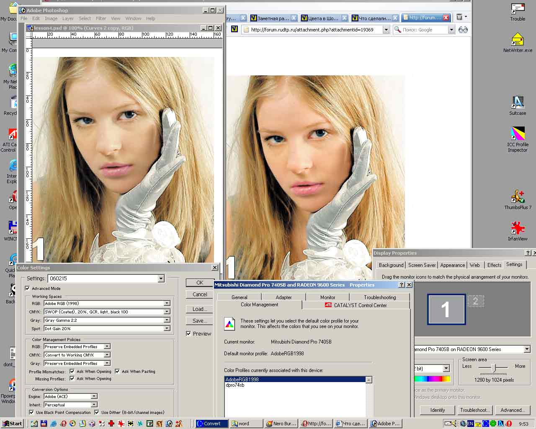This screenshot has height=429, width=536.
Task: Open the Settings 060215 dropdown
Action: [161, 278]
